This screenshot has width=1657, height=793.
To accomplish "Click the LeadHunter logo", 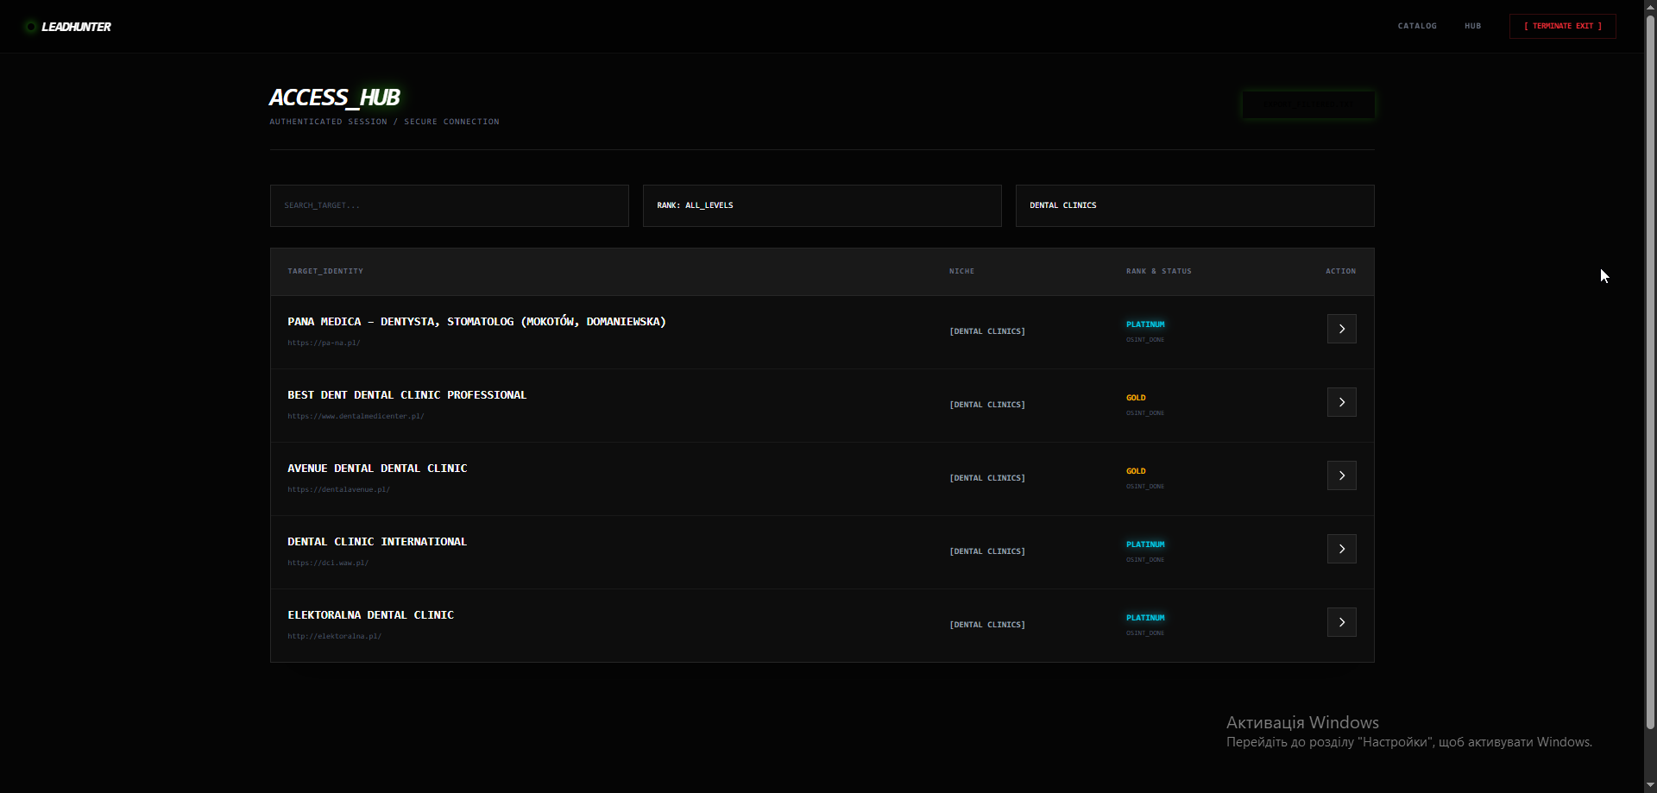I will pyautogui.click(x=68, y=27).
